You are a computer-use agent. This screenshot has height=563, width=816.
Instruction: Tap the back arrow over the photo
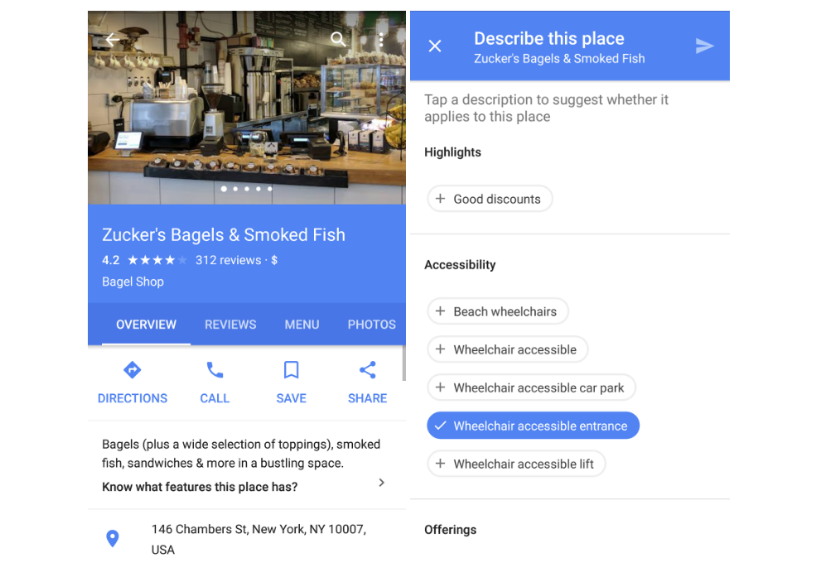coord(113,40)
